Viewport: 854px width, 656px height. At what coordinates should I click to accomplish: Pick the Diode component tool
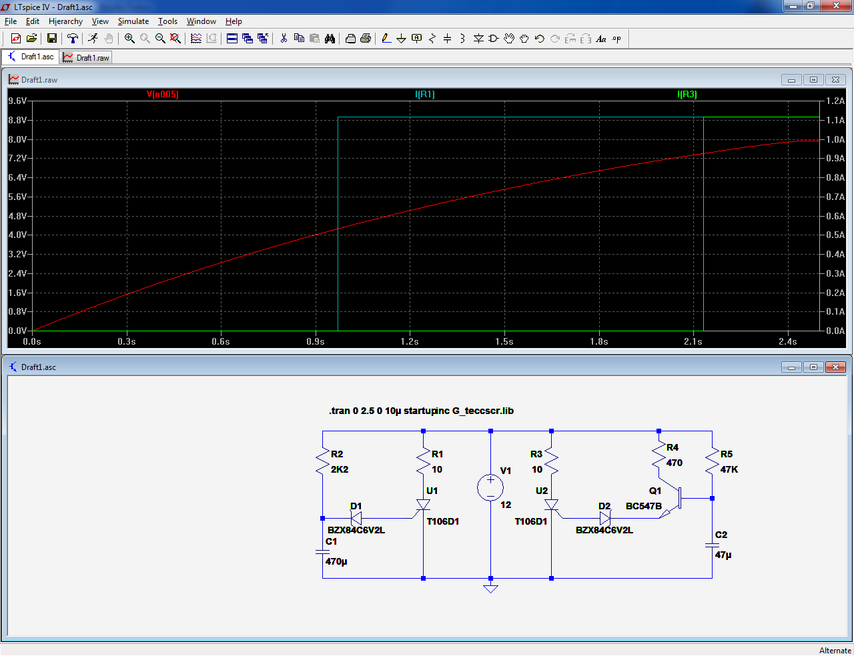[x=478, y=39]
